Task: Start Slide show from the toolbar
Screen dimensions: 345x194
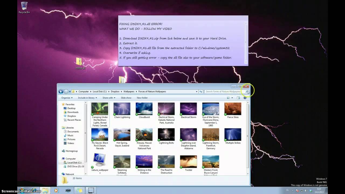Action: [126, 98]
